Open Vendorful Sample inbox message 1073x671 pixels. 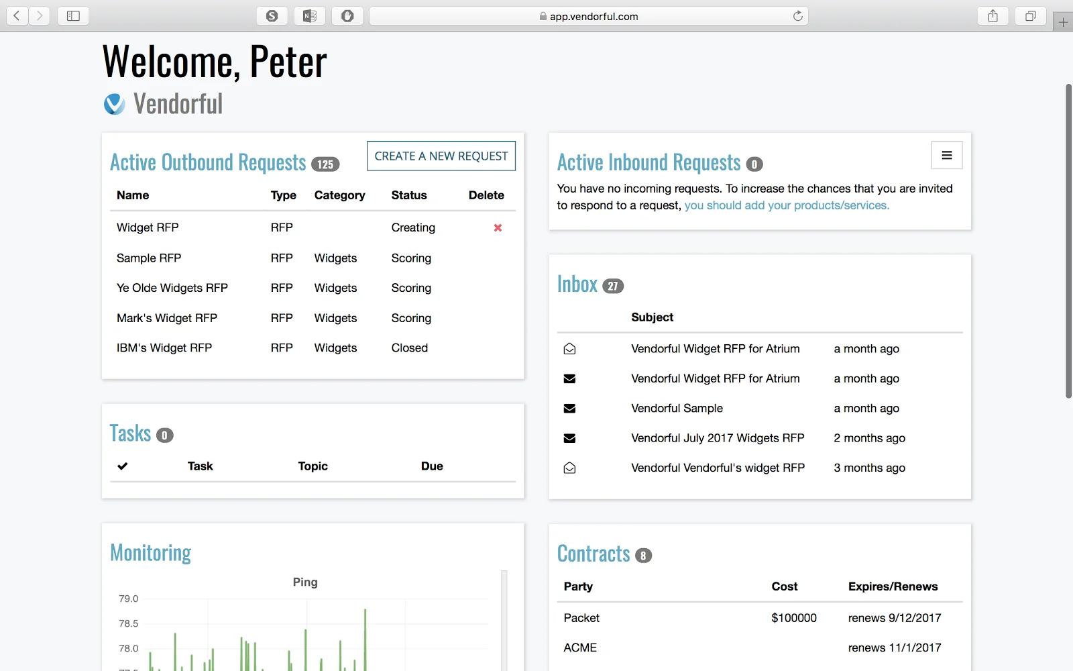tap(677, 408)
